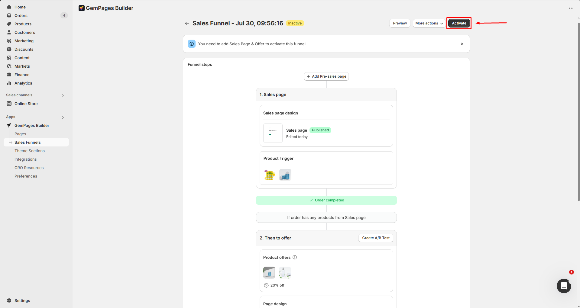
Task: Dismiss the activation info banner
Action: [462, 44]
